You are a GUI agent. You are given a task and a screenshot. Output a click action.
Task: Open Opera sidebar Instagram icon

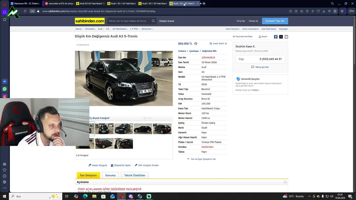pos(4,96)
